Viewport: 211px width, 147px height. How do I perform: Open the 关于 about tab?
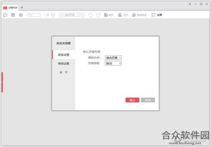tap(64, 73)
